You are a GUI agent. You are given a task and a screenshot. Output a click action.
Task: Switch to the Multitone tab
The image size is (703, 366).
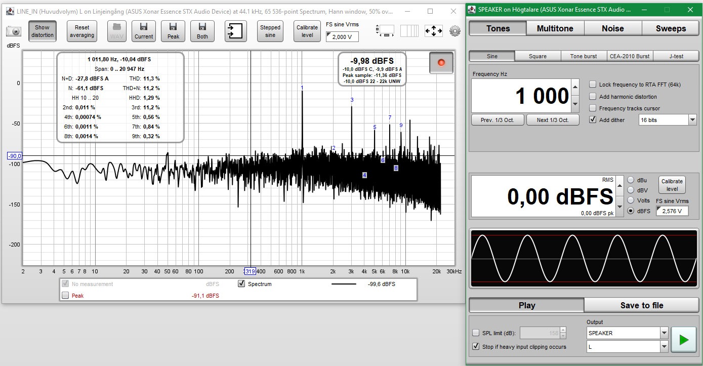pos(555,28)
